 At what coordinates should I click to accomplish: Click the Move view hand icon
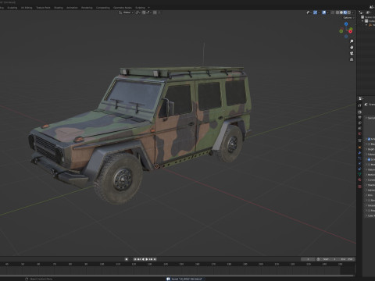[x=352, y=48]
